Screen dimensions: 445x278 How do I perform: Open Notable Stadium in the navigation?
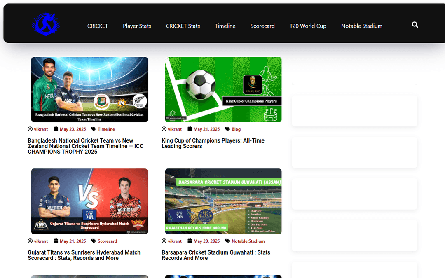pyautogui.click(x=362, y=26)
